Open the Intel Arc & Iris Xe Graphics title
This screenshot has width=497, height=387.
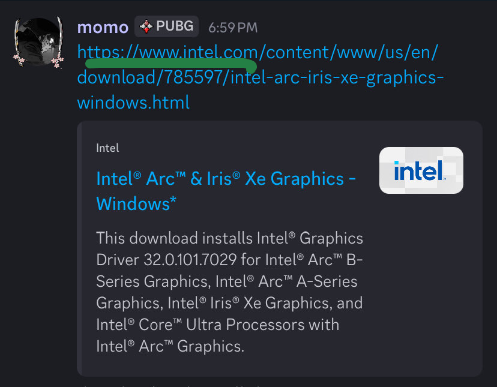[226, 178]
